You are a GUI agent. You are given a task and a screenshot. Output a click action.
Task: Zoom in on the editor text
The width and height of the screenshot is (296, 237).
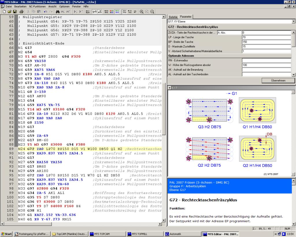click(142, 12)
